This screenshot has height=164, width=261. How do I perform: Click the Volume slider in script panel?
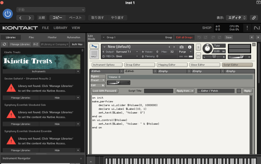point(118,83)
